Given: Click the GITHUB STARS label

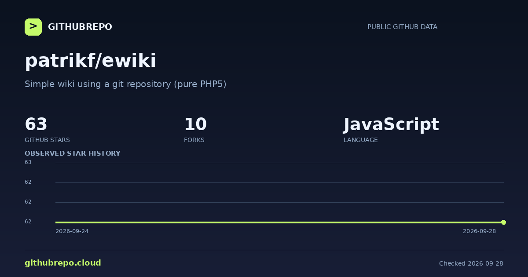Looking at the screenshot, I should point(47,140).
